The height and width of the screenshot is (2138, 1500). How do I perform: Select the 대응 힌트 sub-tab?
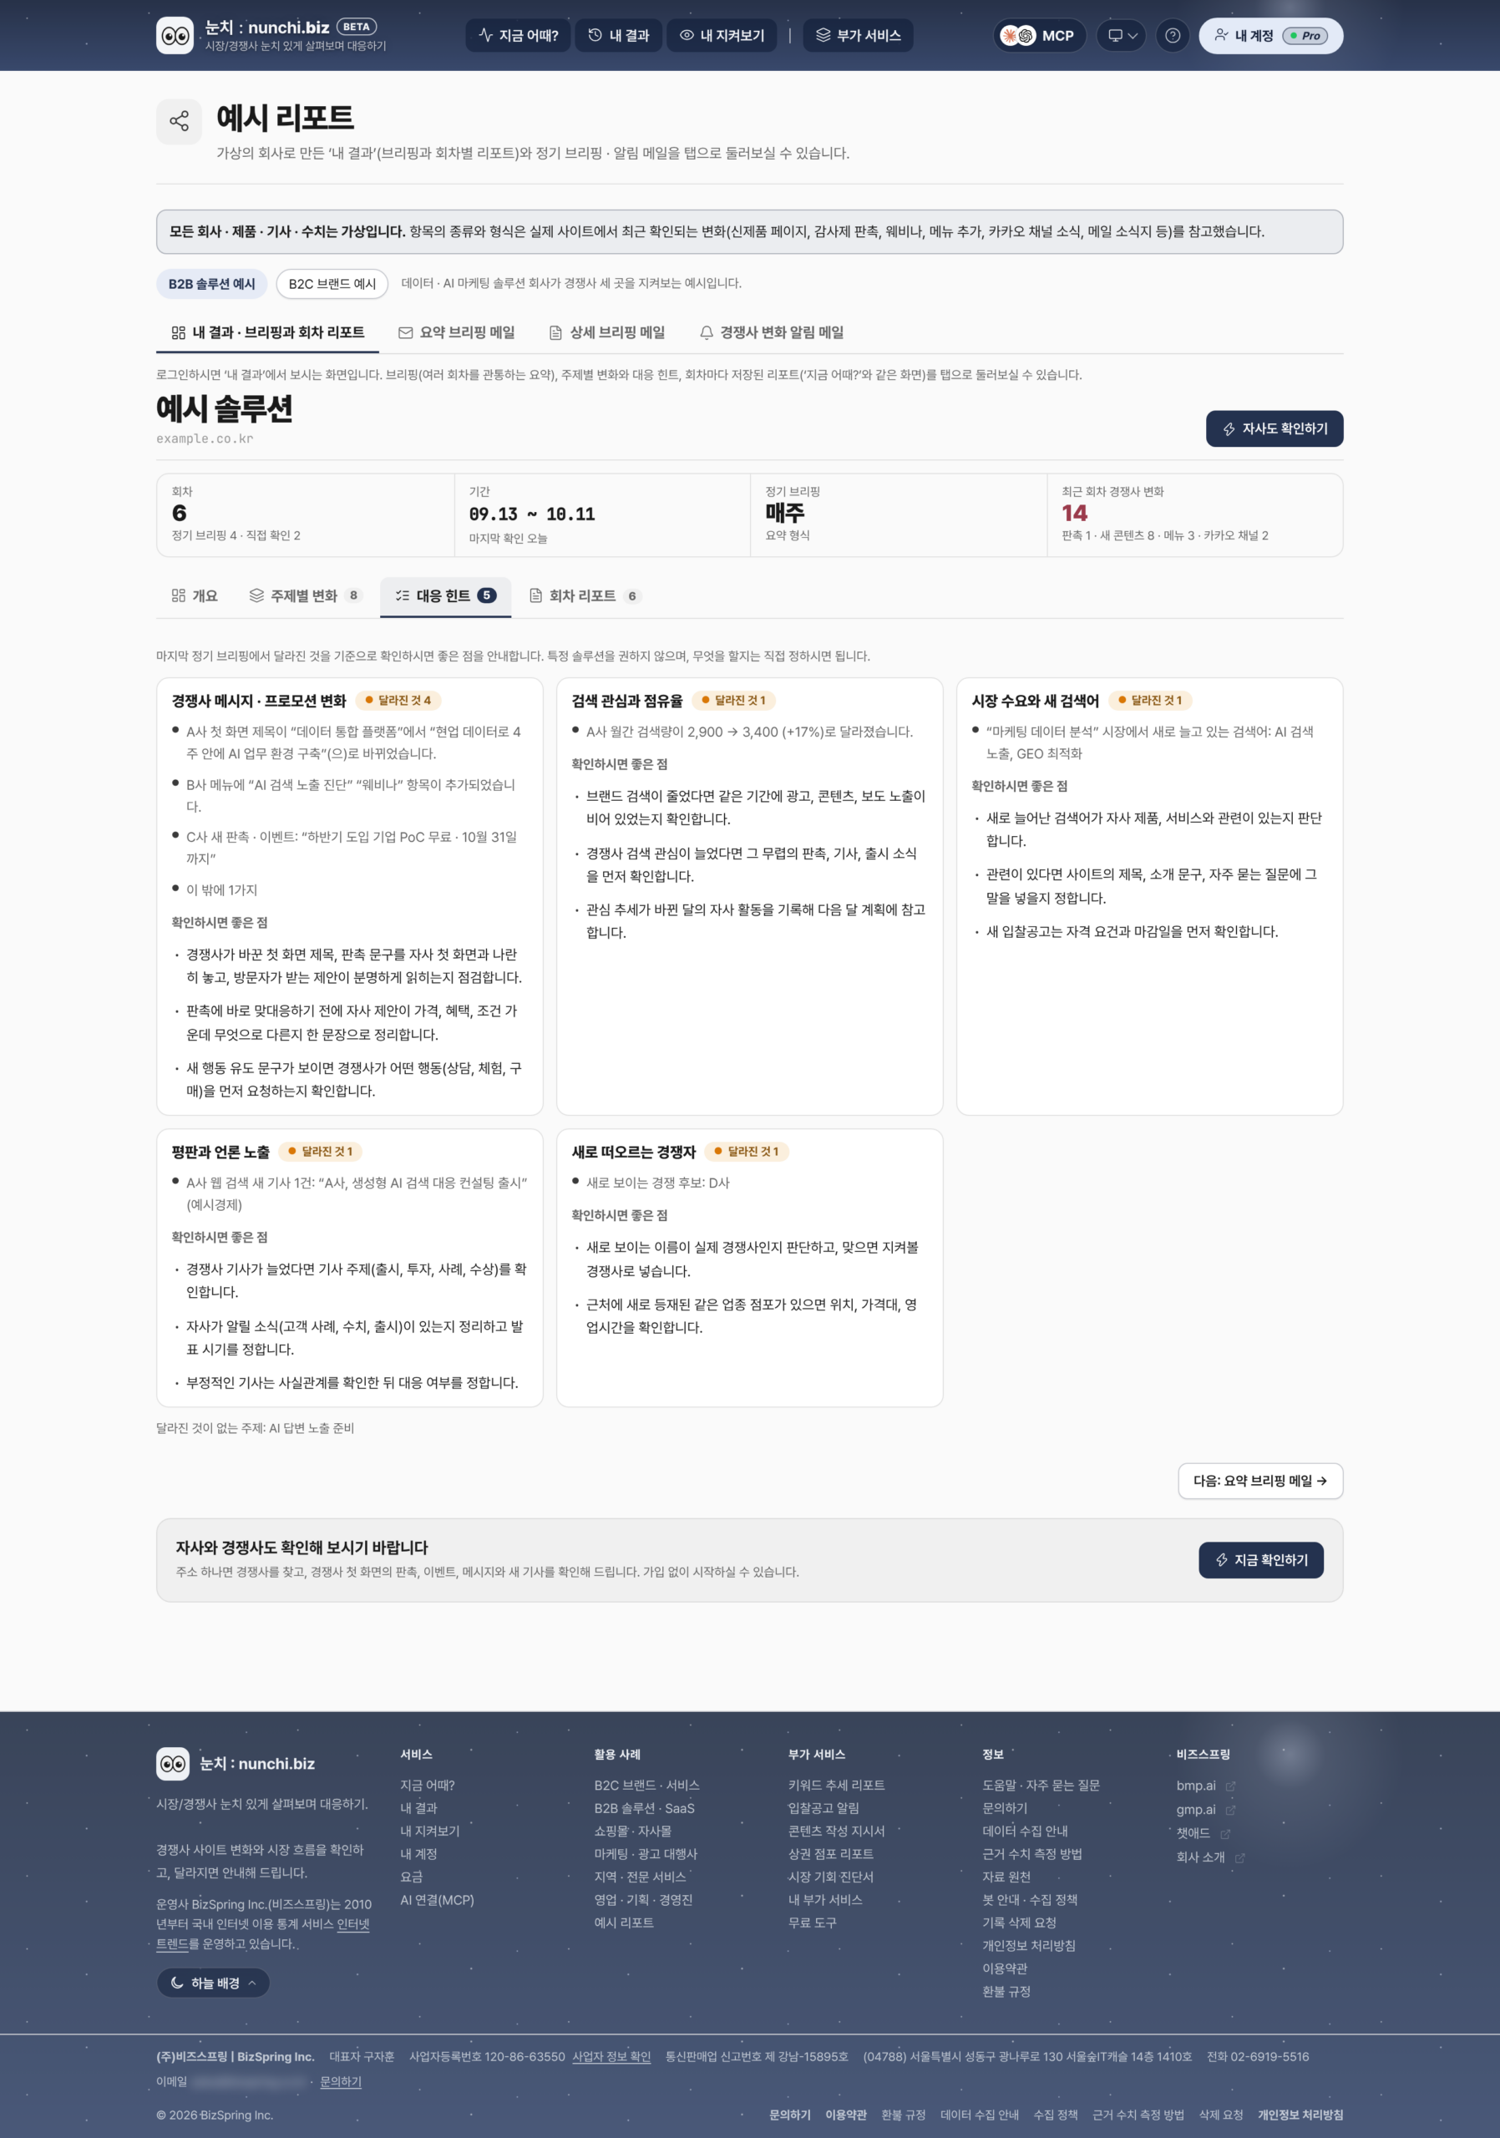coord(445,596)
